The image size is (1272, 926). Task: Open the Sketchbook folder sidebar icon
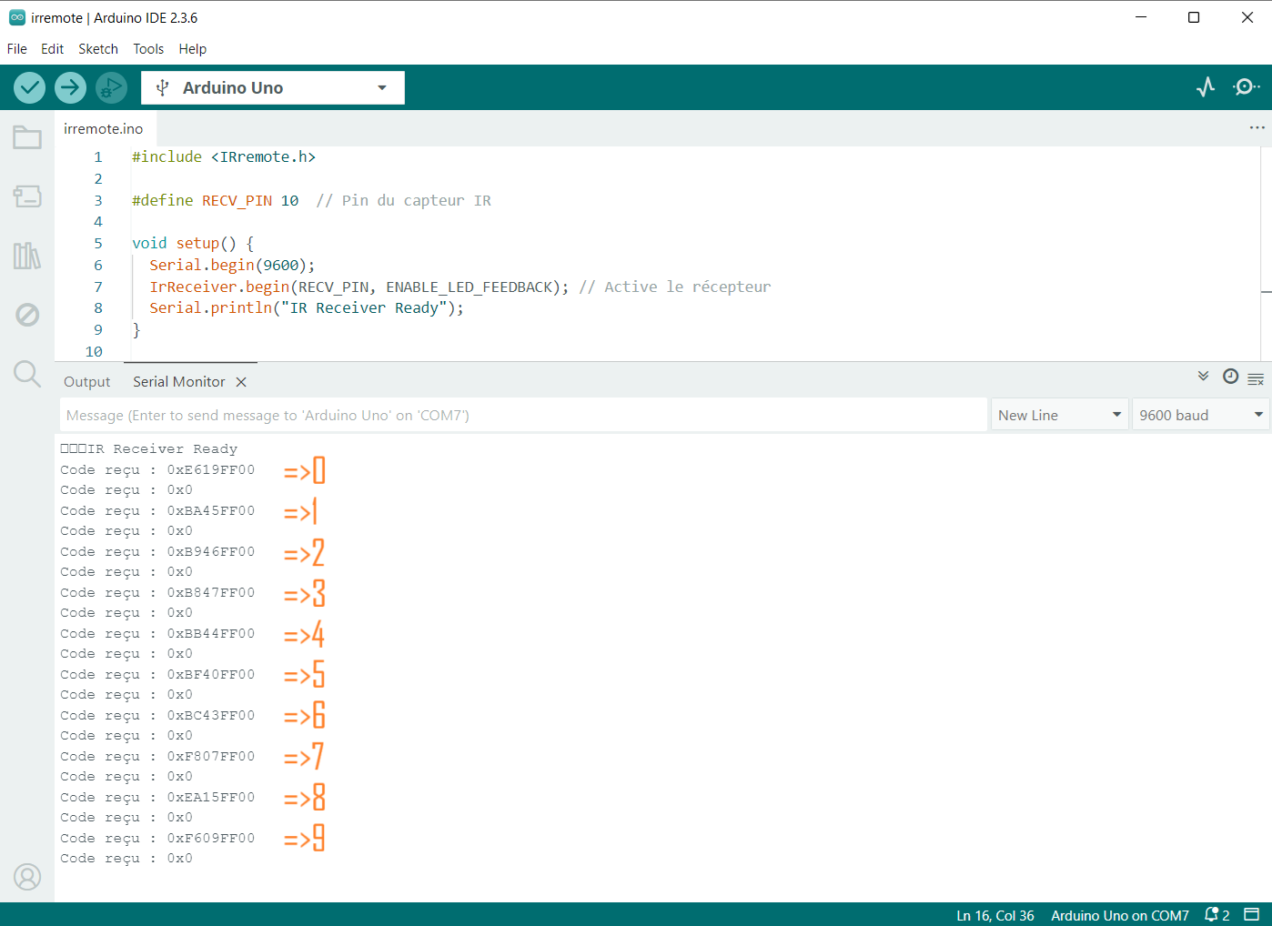click(x=27, y=137)
